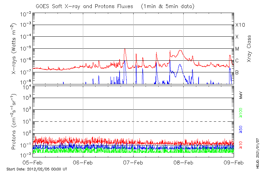The width and height of the screenshot is (260, 172).
Task: Select the blue ≥50 proton legend label
Action: click(x=241, y=131)
